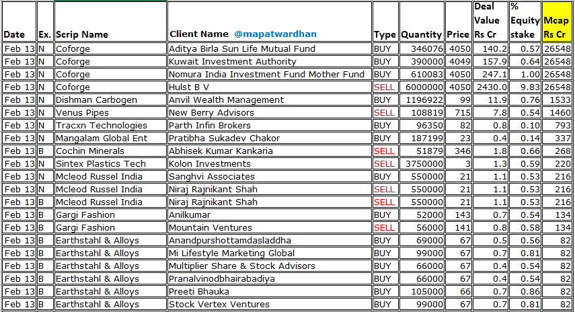The height and width of the screenshot is (312, 575).
Task: Select Preeti Bhauka client cell
Action: (x=270, y=292)
